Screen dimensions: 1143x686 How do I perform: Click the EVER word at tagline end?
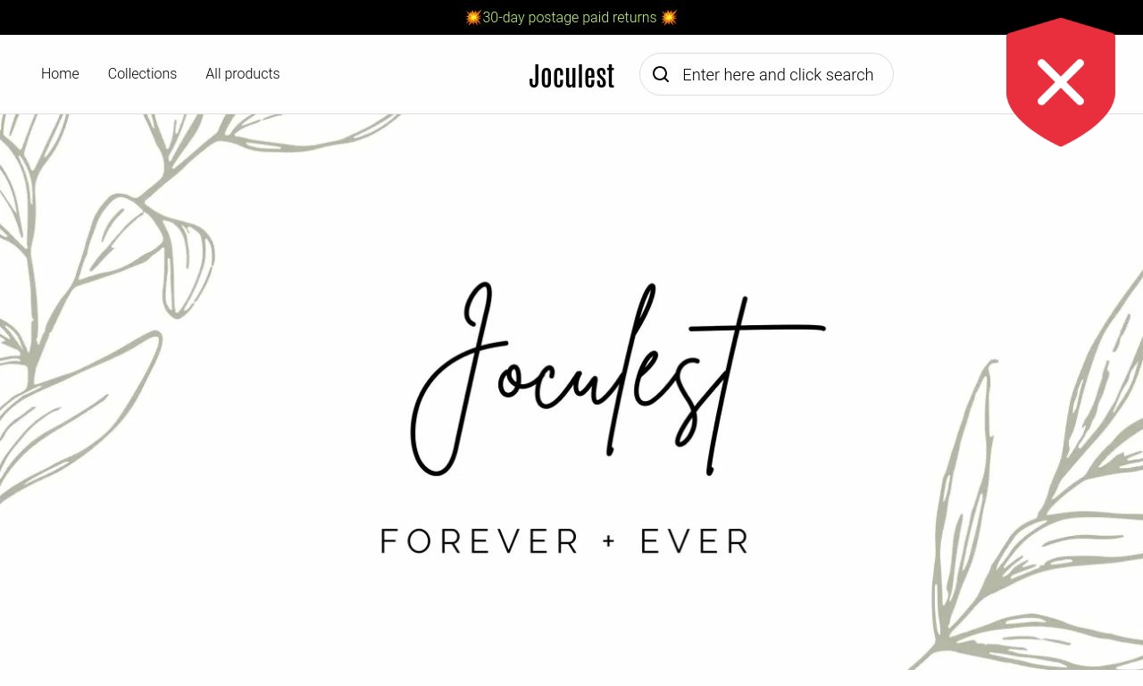pos(695,541)
